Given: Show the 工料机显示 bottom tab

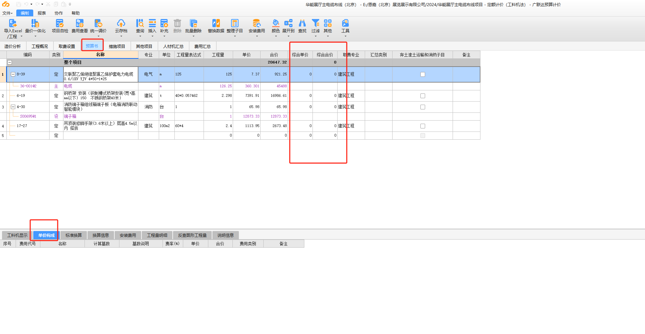Looking at the screenshot, I should 17,235.
